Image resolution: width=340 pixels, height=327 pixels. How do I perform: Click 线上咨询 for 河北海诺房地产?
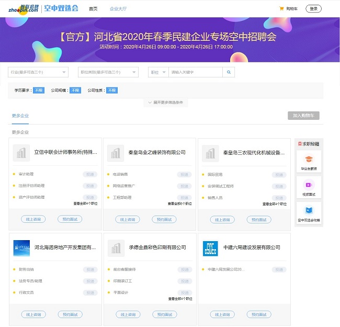point(33,314)
